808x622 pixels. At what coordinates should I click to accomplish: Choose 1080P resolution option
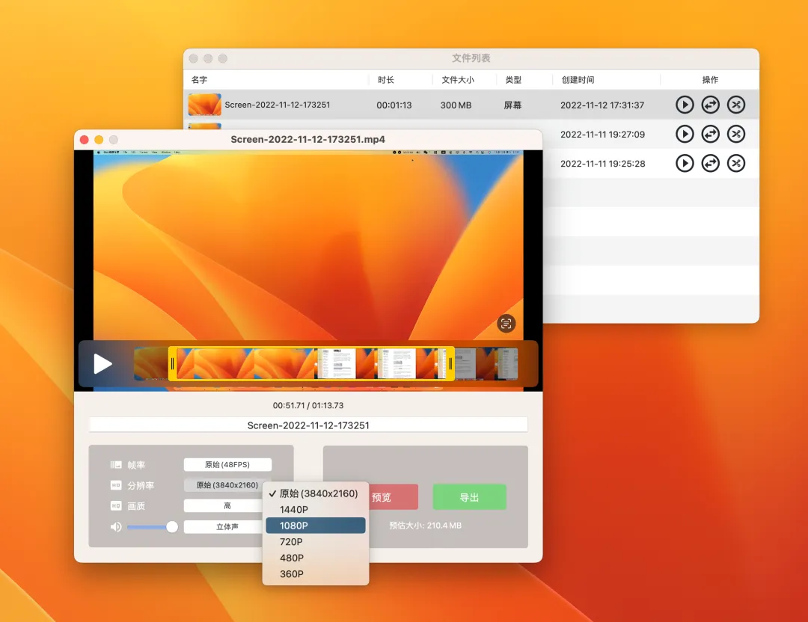[316, 526]
